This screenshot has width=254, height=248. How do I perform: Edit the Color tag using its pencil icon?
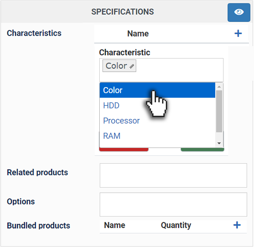pos(132,66)
